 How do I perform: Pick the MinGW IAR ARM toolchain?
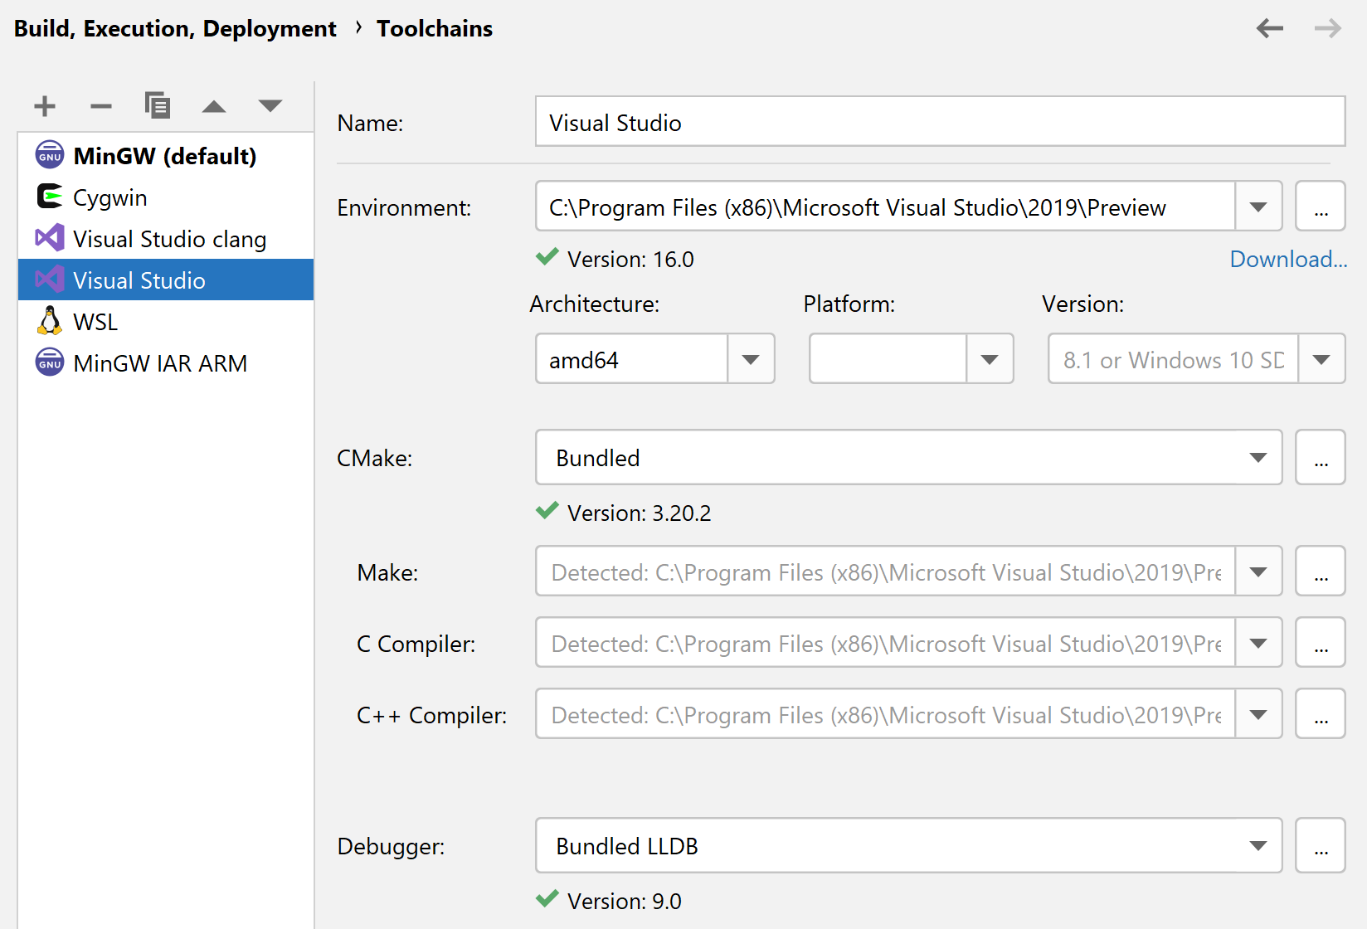(159, 363)
